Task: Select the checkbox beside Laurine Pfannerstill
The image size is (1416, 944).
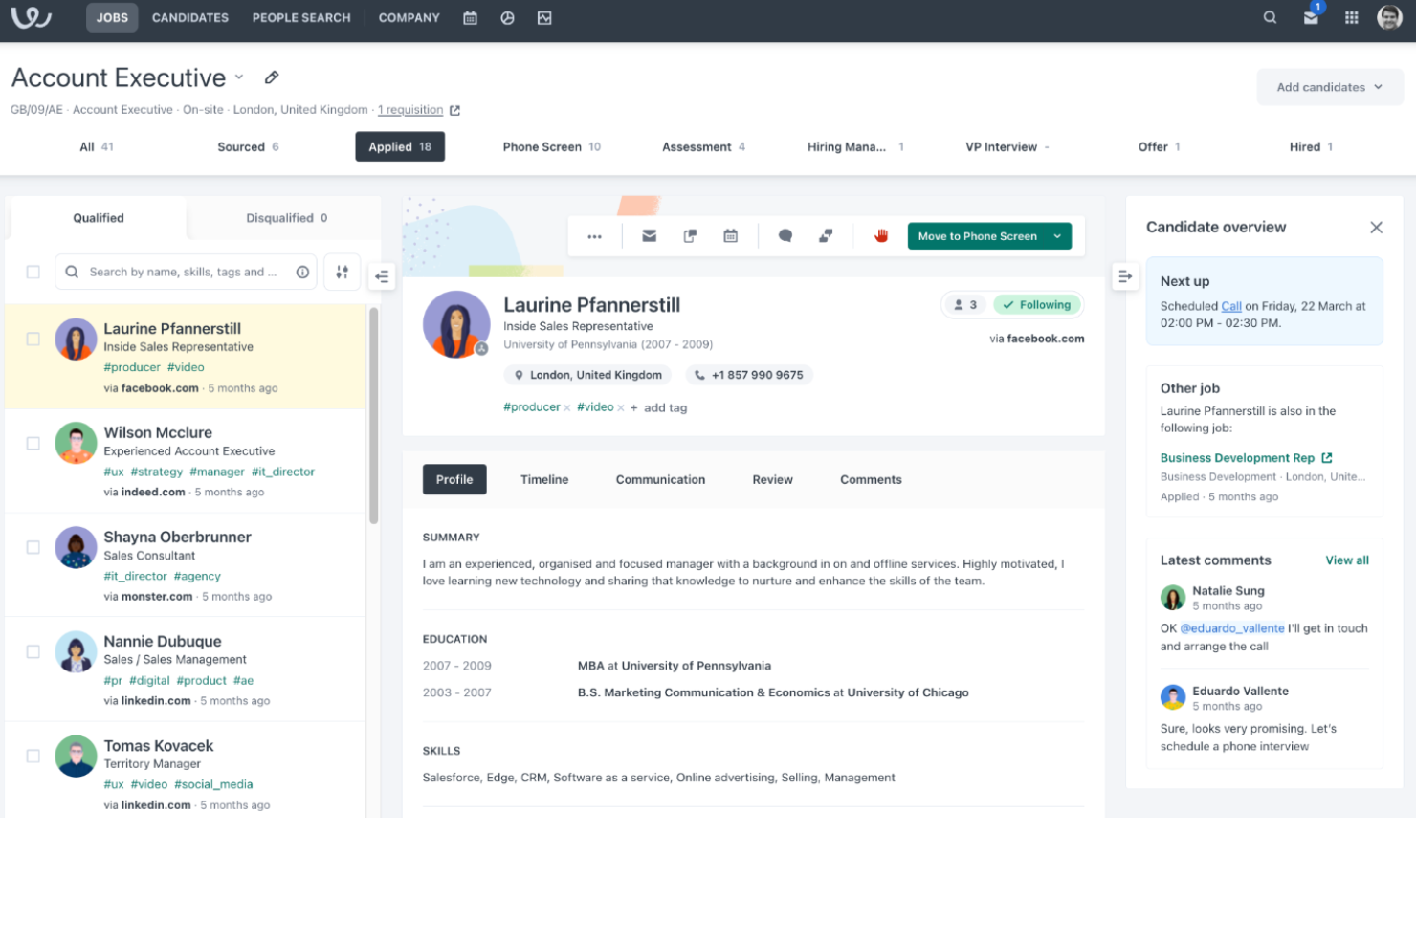Action: (x=33, y=339)
